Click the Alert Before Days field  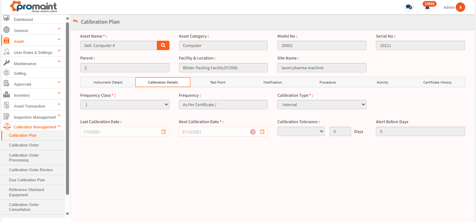(x=420, y=132)
